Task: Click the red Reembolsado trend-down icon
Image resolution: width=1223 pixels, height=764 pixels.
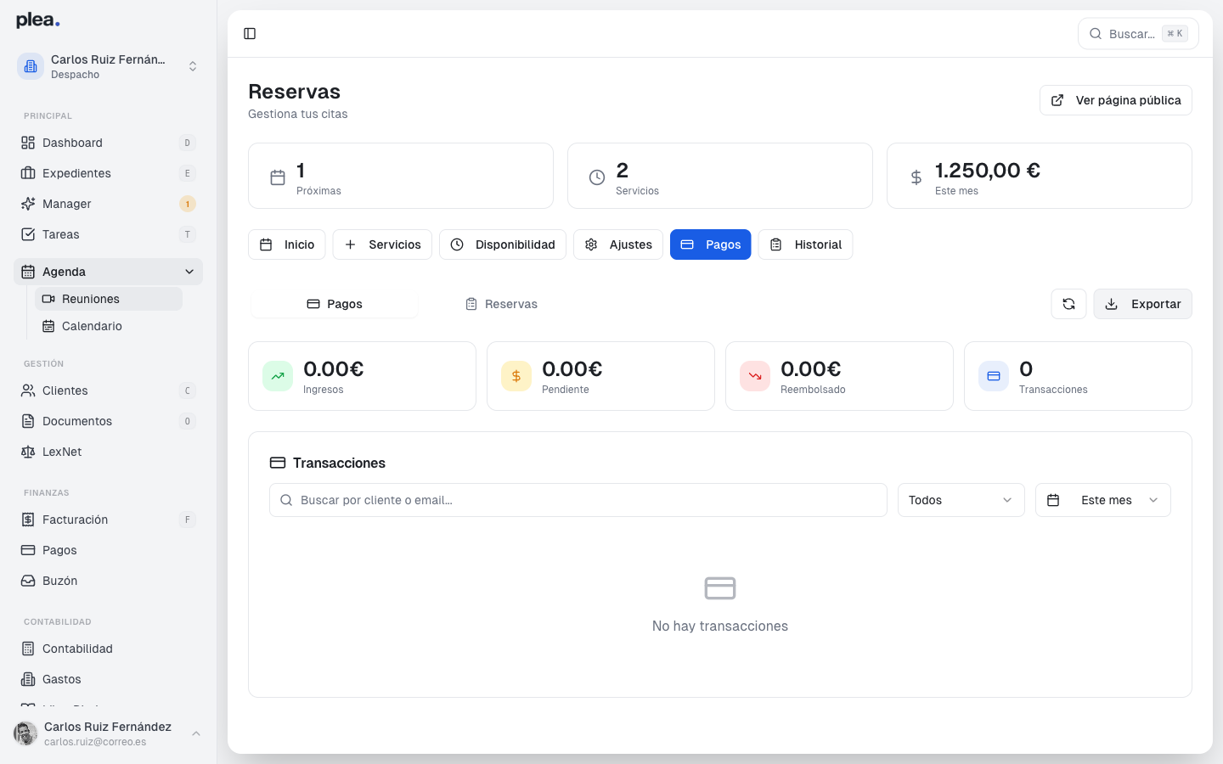Action: [755, 376]
